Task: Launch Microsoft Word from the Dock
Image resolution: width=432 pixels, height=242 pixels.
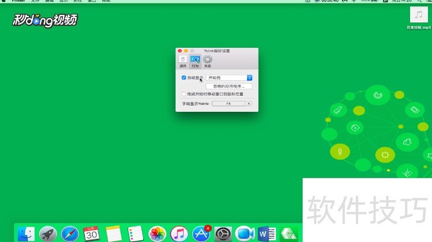Action: (x=267, y=234)
